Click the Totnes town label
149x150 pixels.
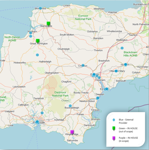(80, 114)
